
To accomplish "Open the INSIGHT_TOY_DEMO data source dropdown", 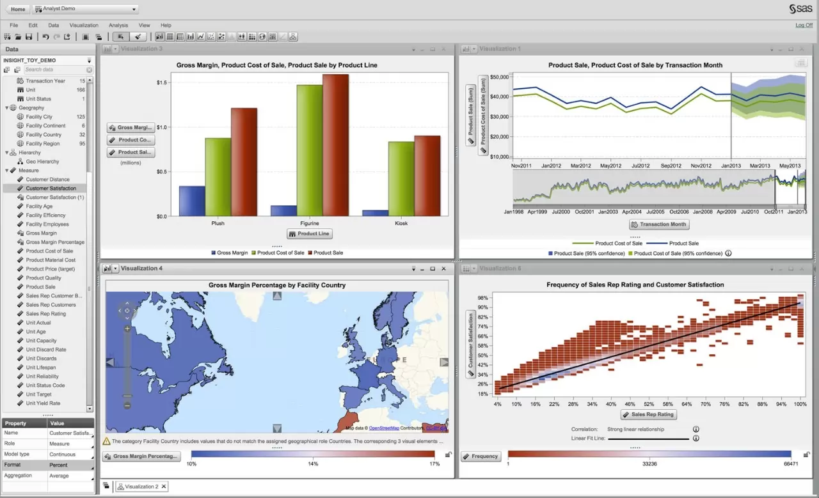I will click(89, 61).
